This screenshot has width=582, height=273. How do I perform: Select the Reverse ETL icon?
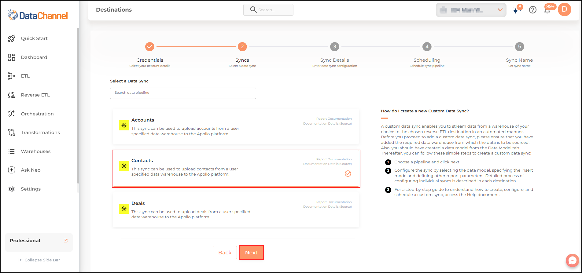click(x=12, y=95)
